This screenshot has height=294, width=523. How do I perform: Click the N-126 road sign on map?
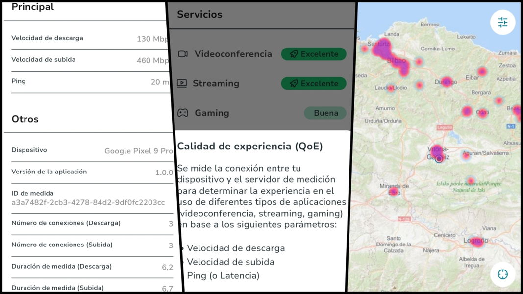click(x=404, y=219)
